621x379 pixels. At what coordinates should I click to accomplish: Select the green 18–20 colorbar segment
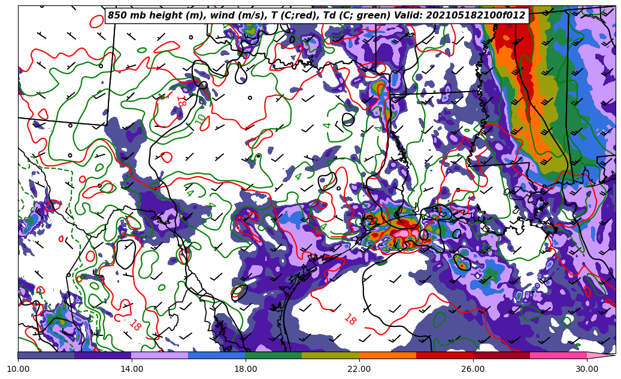pyautogui.click(x=274, y=355)
